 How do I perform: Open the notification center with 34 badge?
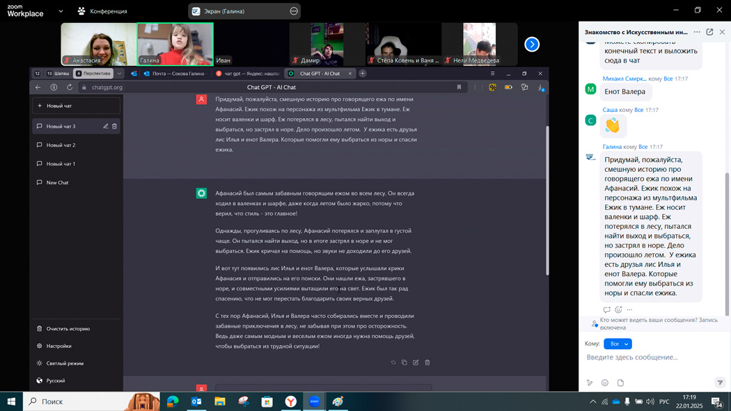click(717, 401)
